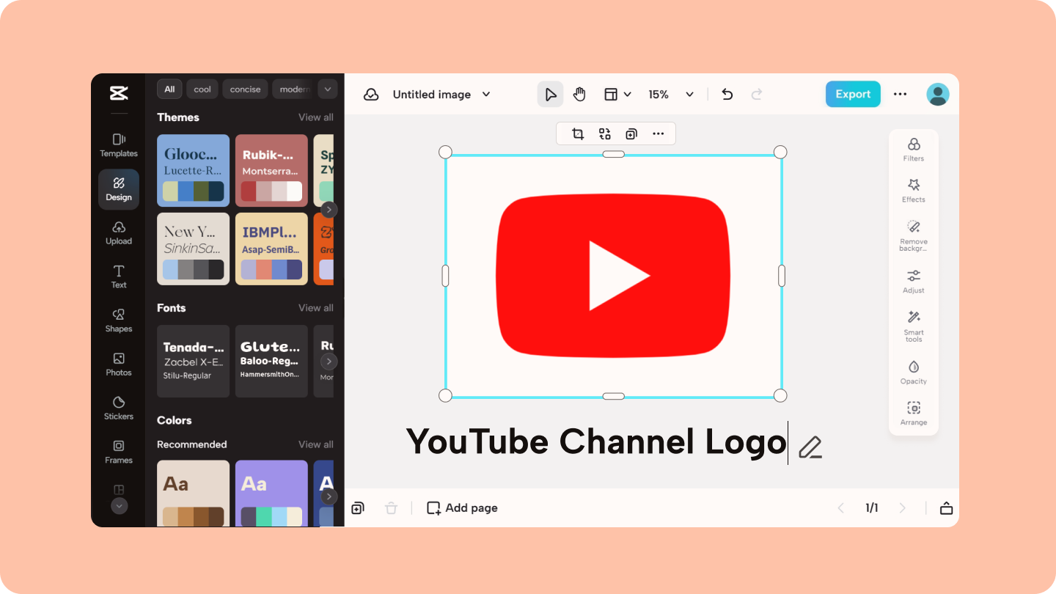Image resolution: width=1056 pixels, height=594 pixels.
Task: Select the Text tool from the sidebar
Action: (118, 276)
